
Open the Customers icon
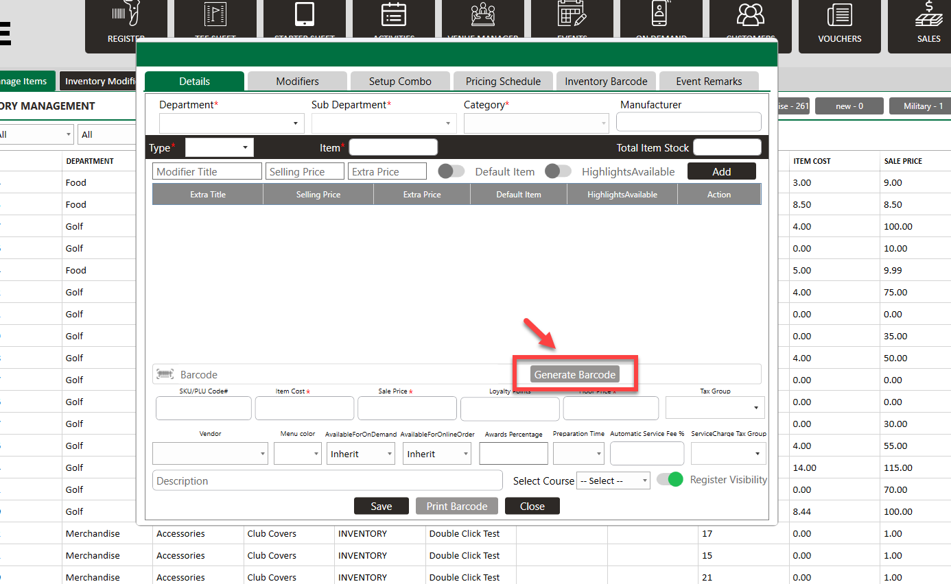pyautogui.click(x=751, y=15)
